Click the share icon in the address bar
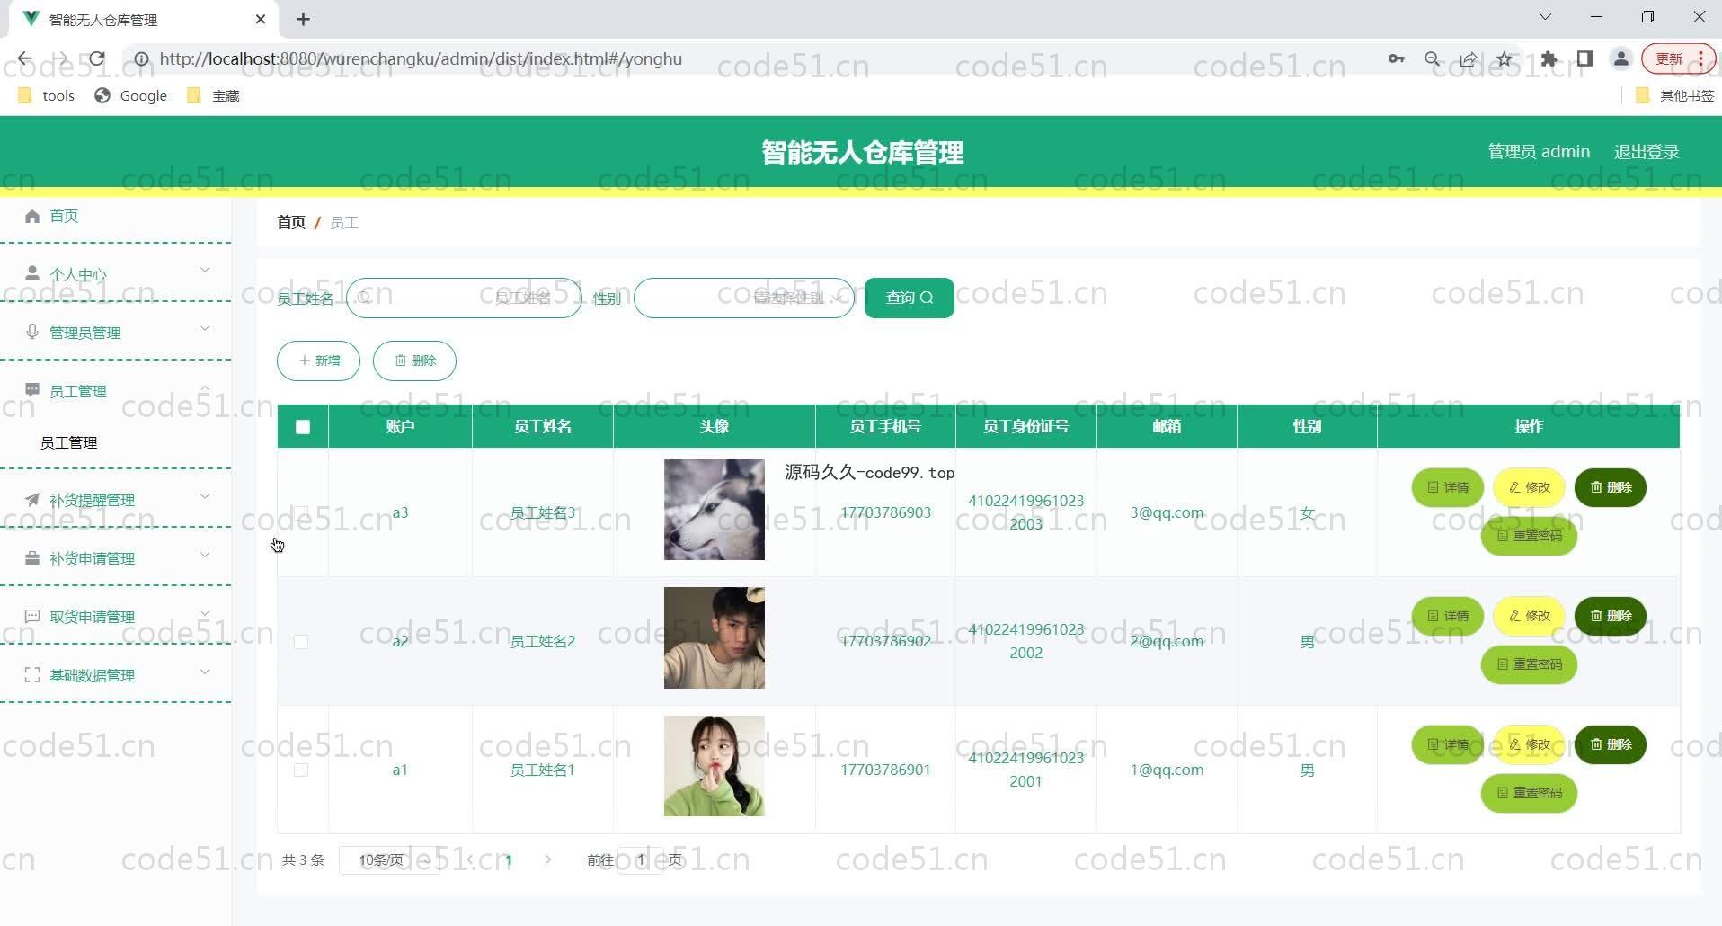1722x926 pixels. pos(1469,59)
